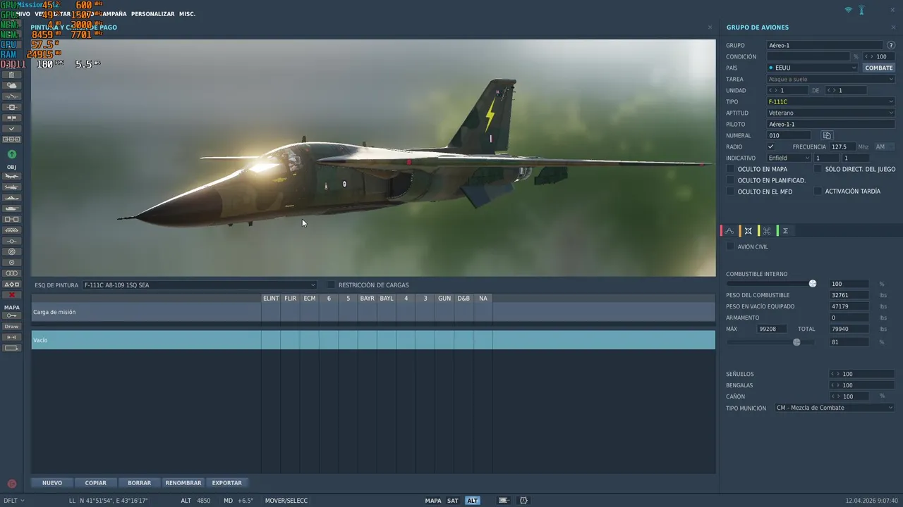Enable OCULTO EN EL MFD checkbox

731,192
